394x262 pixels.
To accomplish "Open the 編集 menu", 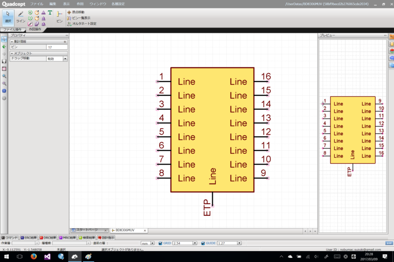I will pyautogui.click(x=53, y=4).
